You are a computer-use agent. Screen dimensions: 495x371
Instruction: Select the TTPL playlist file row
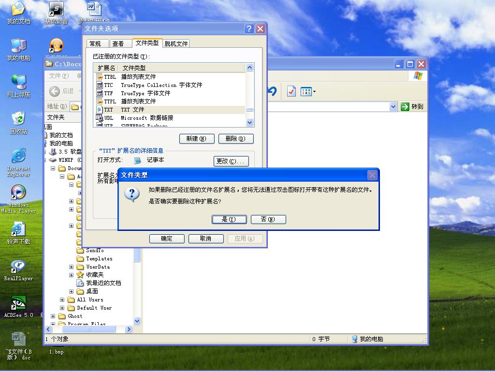(170, 101)
